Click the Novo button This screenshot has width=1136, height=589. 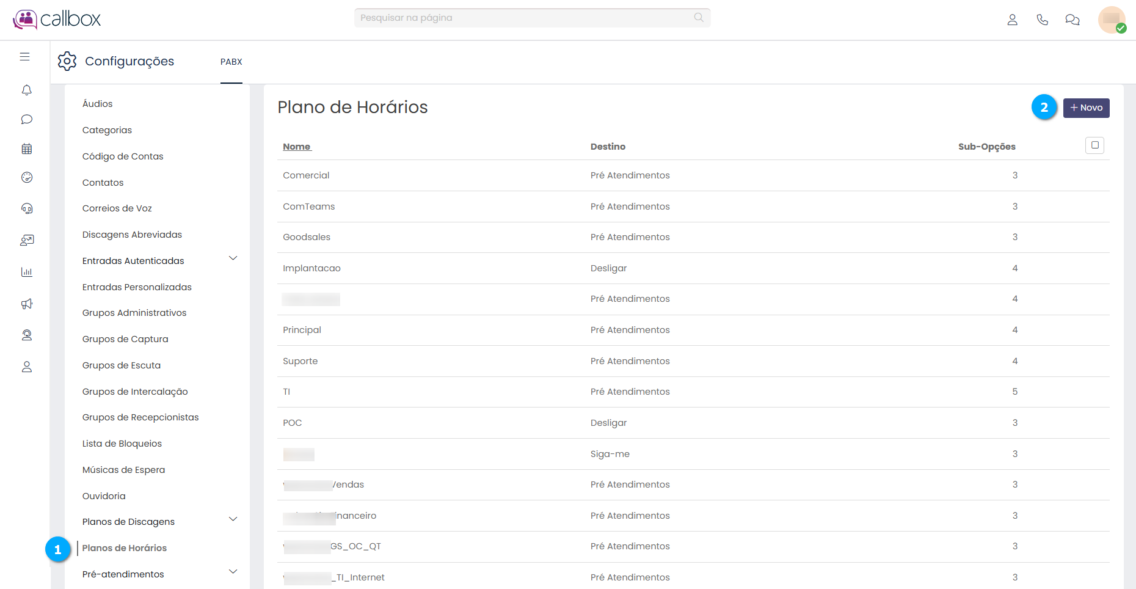point(1086,108)
